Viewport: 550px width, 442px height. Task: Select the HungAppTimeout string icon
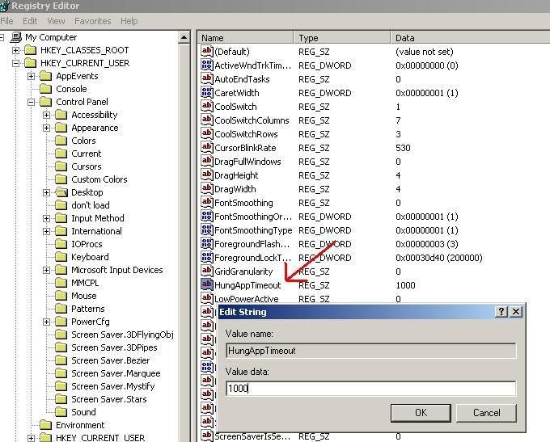tap(206, 285)
